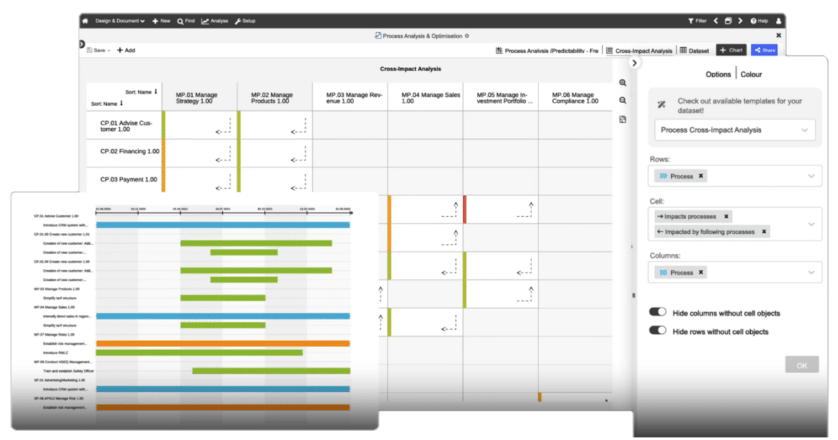The width and height of the screenshot is (838, 440).
Task: Click the magic wand templates icon
Action: click(x=661, y=105)
